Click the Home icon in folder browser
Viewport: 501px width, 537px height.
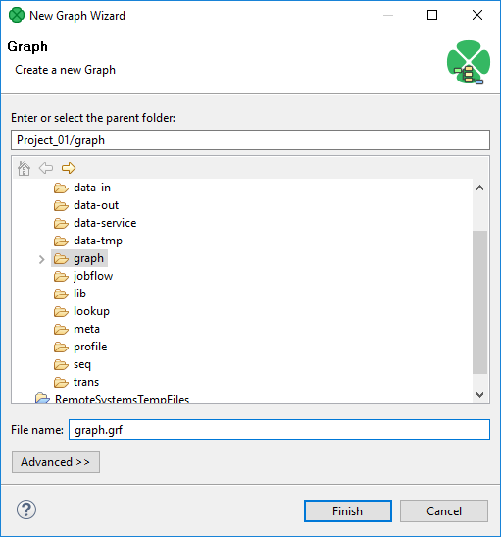tap(24, 168)
